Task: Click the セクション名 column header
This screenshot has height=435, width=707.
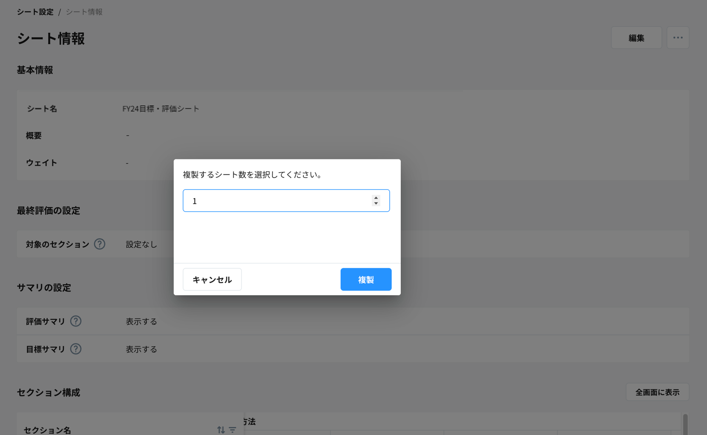Action: coord(47,429)
